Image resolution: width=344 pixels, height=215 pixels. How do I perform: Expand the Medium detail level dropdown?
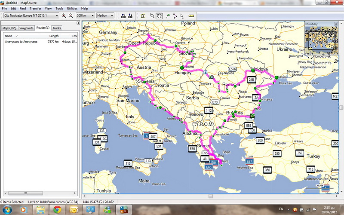pos(105,15)
